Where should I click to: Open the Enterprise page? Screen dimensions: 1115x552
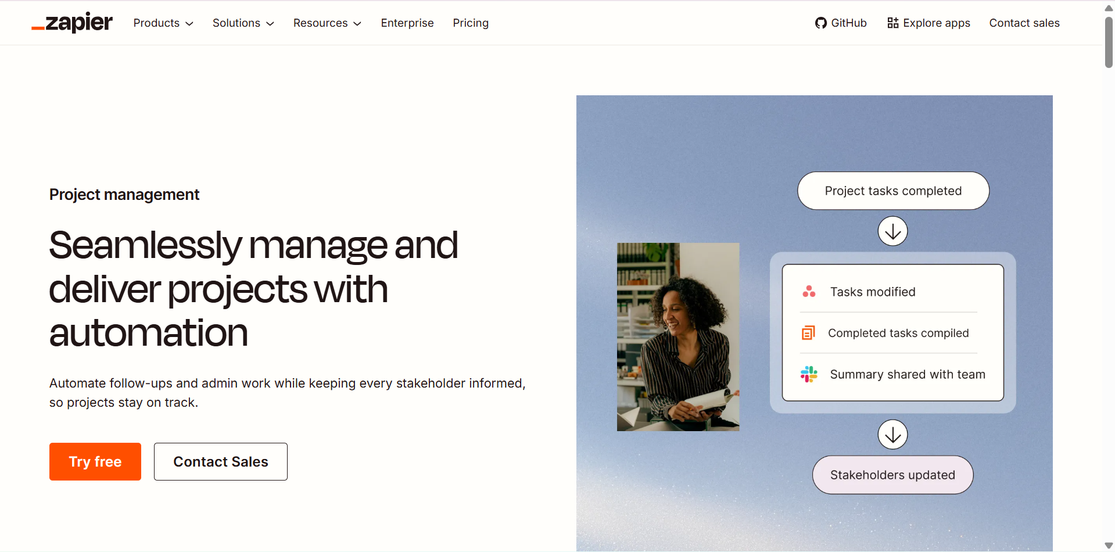pyautogui.click(x=407, y=23)
